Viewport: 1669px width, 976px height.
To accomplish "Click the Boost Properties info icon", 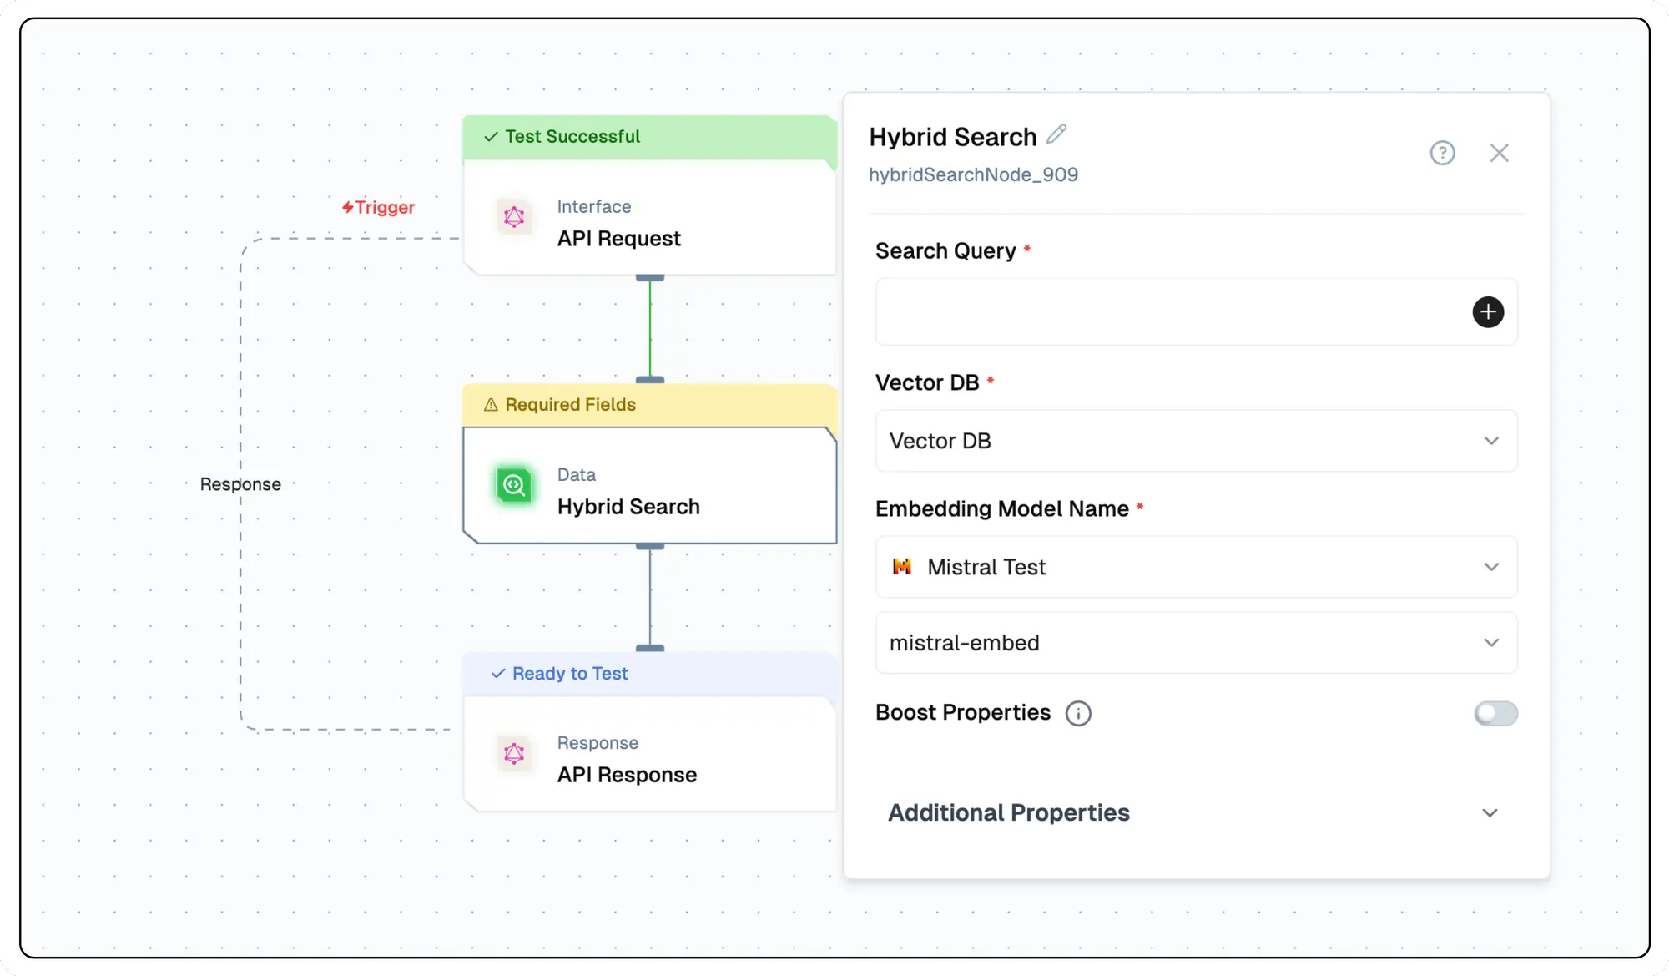I will [x=1078, y=713].
